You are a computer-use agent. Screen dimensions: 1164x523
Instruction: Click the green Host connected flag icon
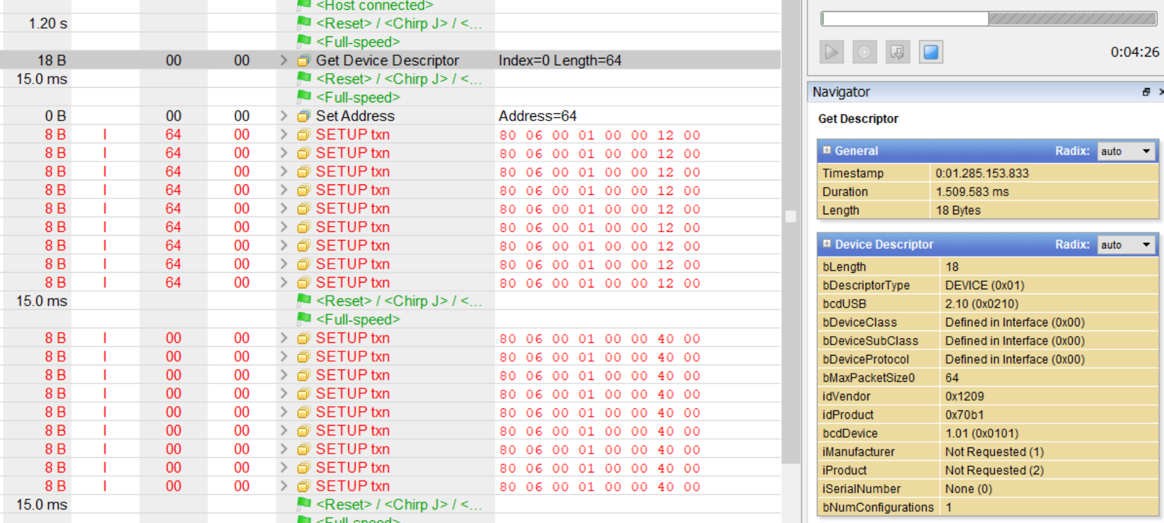click(x=303, y=5)
